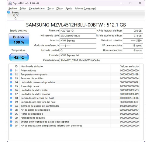
Task: Click the status orb for Apagados no seguros
Action: pyautogui.click(x=11, y=118)
